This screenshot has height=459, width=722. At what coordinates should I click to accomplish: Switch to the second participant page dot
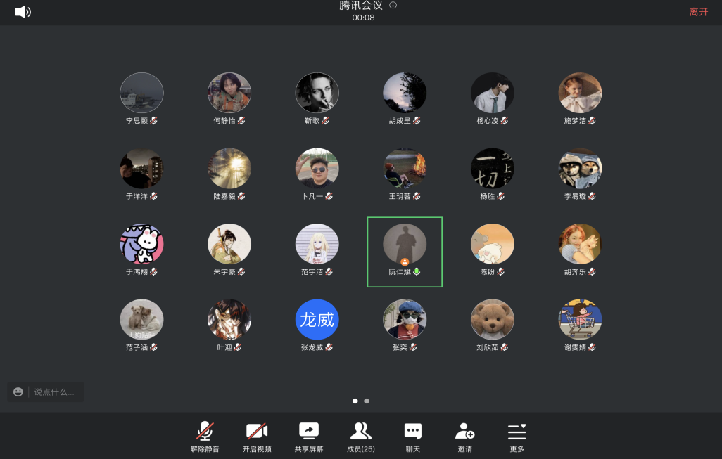pyautogui.click(x=367, y=401)
